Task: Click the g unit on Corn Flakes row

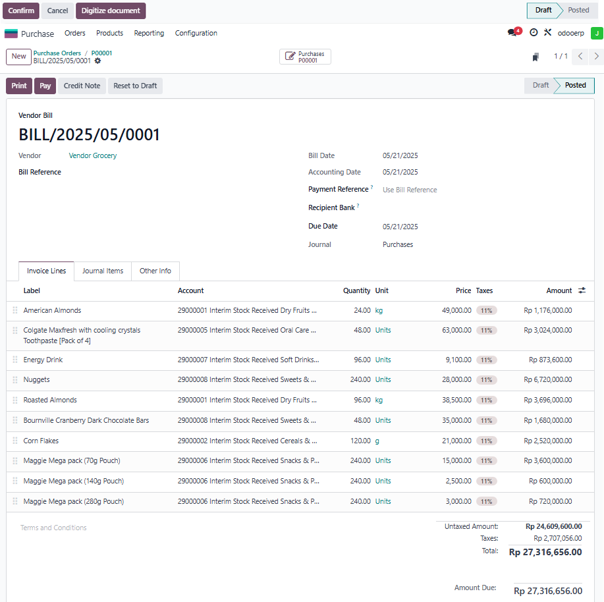Action: (x=377, y=441)
